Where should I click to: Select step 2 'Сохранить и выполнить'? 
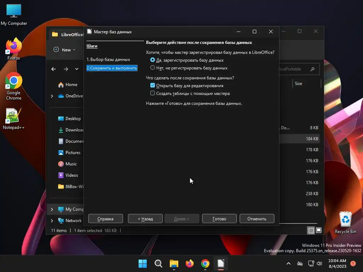coord(112,68)
